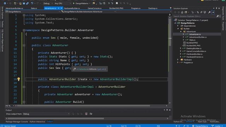226x127 pixels.
Task: Switch to the Desktop.cs tab
Action: coord(153,8)
